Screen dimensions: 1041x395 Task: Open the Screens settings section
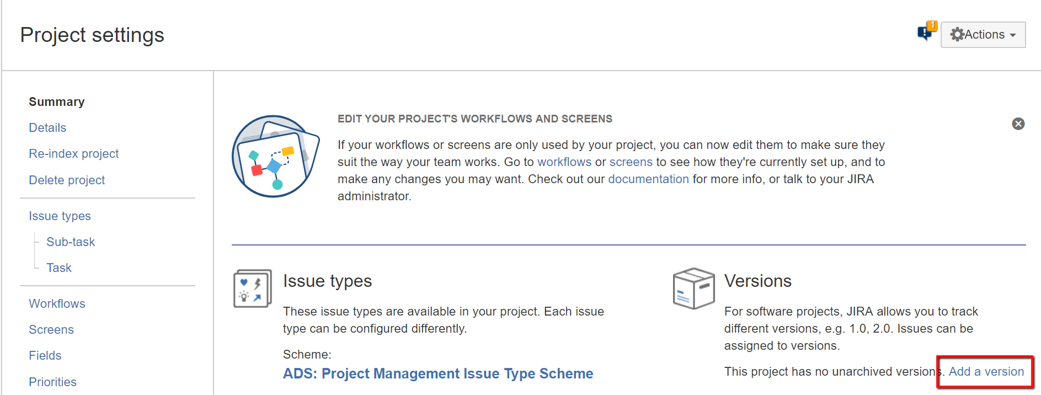pos(51,329)
